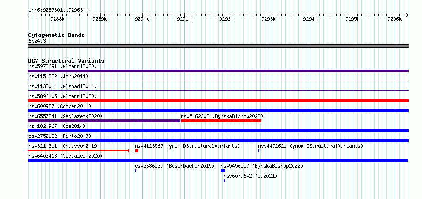The height and width of the screenshot is (199, 422).
Task: Select the small blue block under nsv5456557
Action: pyautogui.click(x=223, y=171)
